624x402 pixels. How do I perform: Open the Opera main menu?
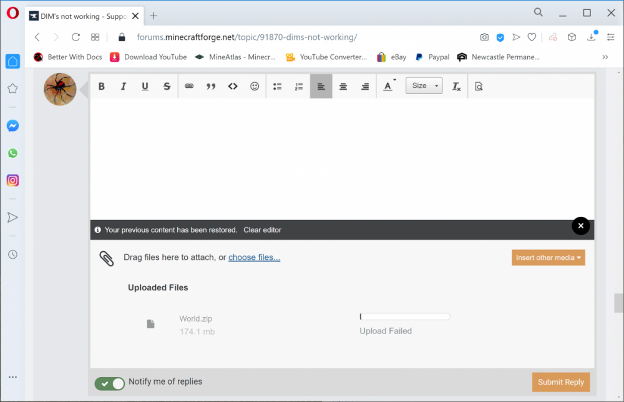tap(12, 13)
